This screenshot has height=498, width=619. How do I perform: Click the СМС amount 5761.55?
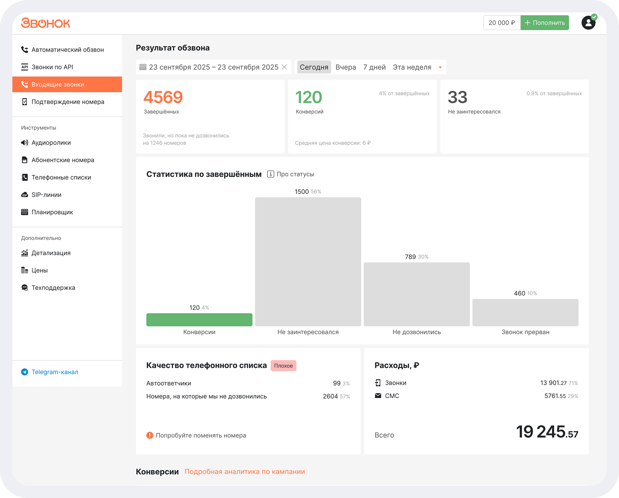click(555, 396)
